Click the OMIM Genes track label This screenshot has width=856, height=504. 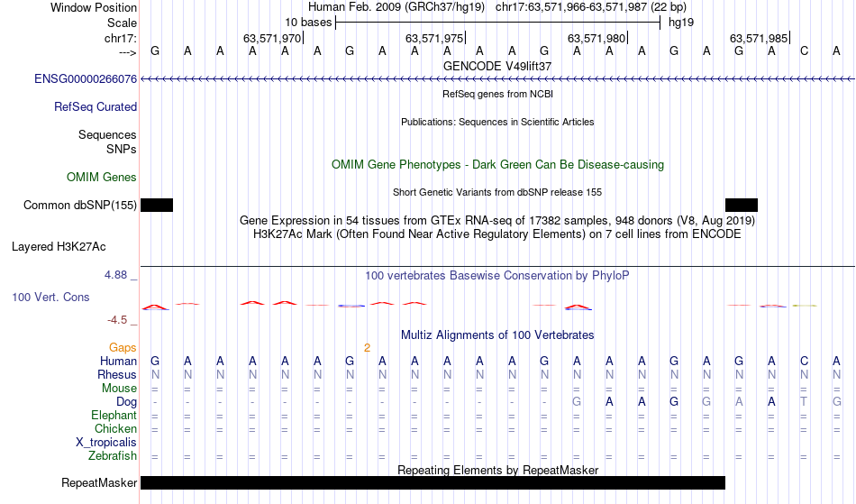[102, 178]
